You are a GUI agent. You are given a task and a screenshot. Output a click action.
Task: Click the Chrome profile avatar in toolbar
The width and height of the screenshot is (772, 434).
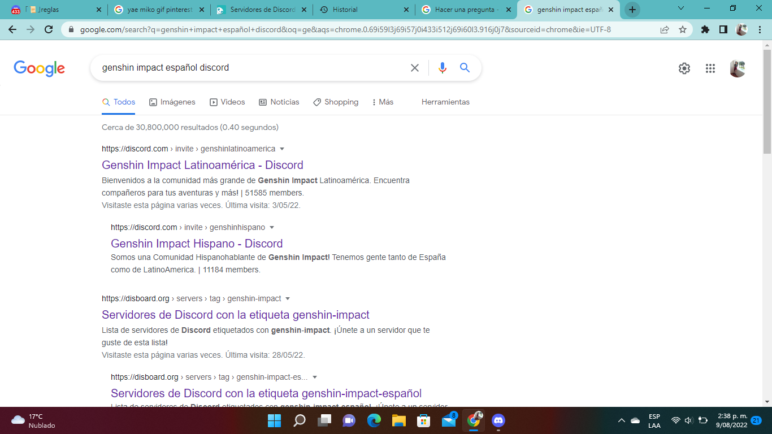point(741,29)
